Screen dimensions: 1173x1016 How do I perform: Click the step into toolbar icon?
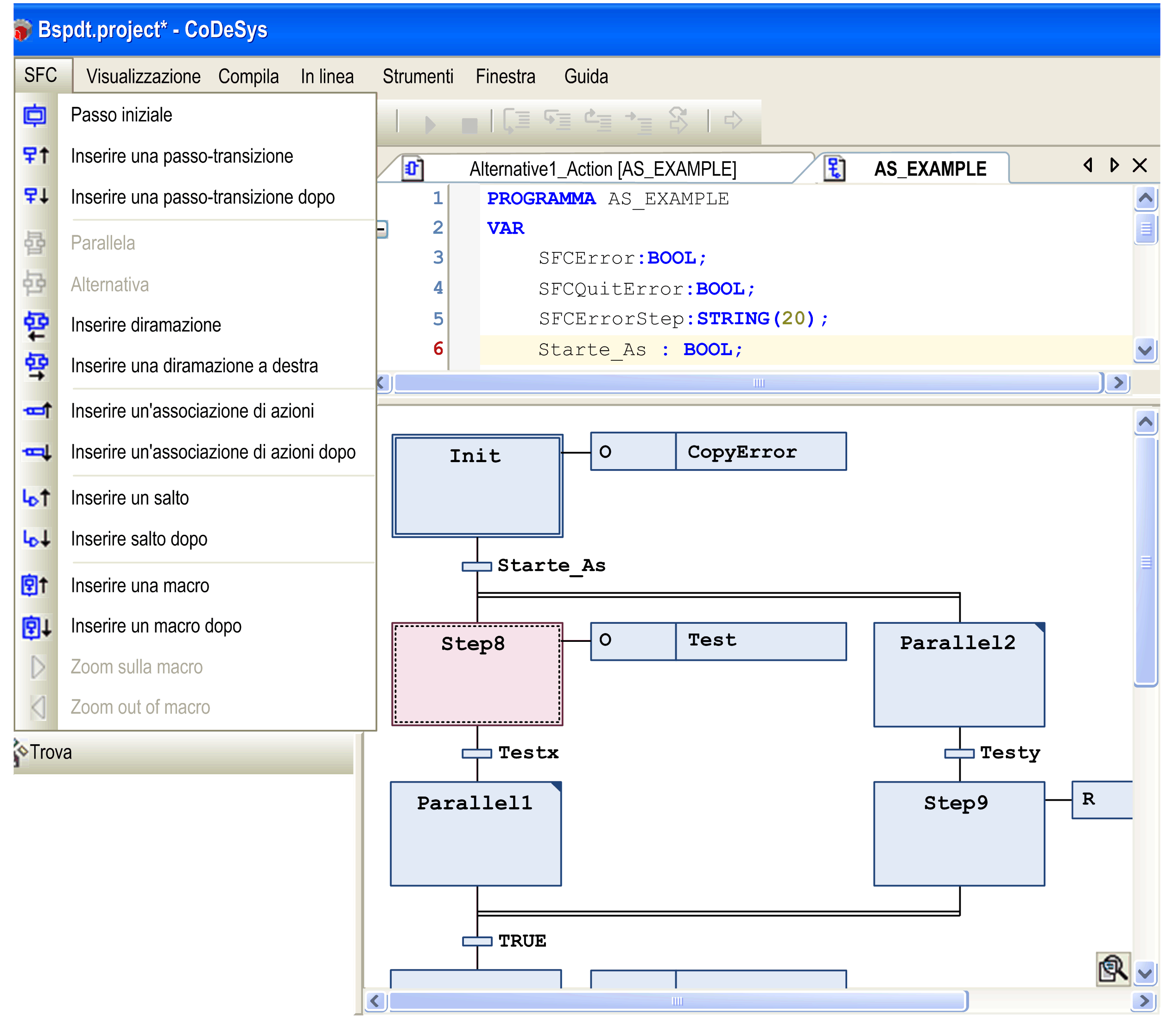516,121
